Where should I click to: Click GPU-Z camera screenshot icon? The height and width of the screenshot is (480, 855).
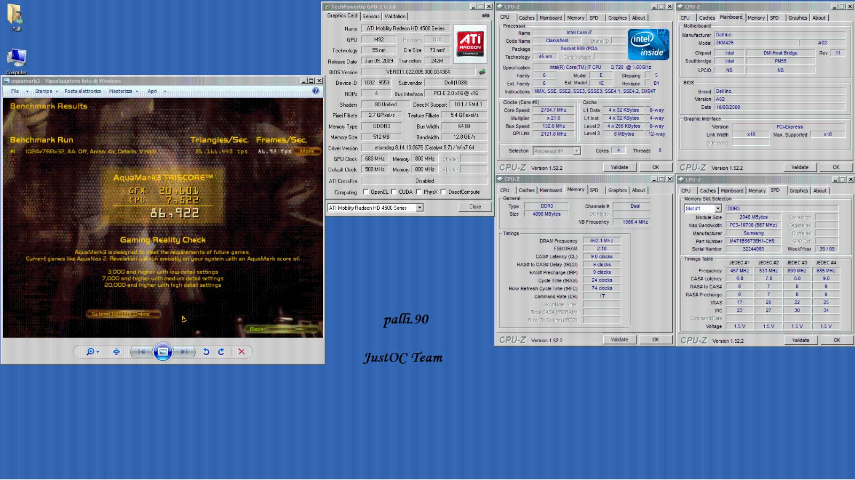485,16
